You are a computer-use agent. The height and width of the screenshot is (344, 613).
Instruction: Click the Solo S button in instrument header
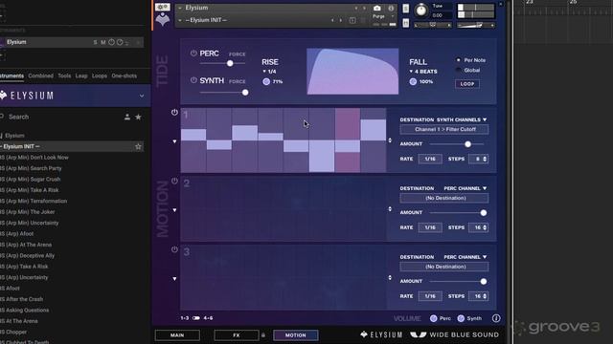click(x=406, y=9)
